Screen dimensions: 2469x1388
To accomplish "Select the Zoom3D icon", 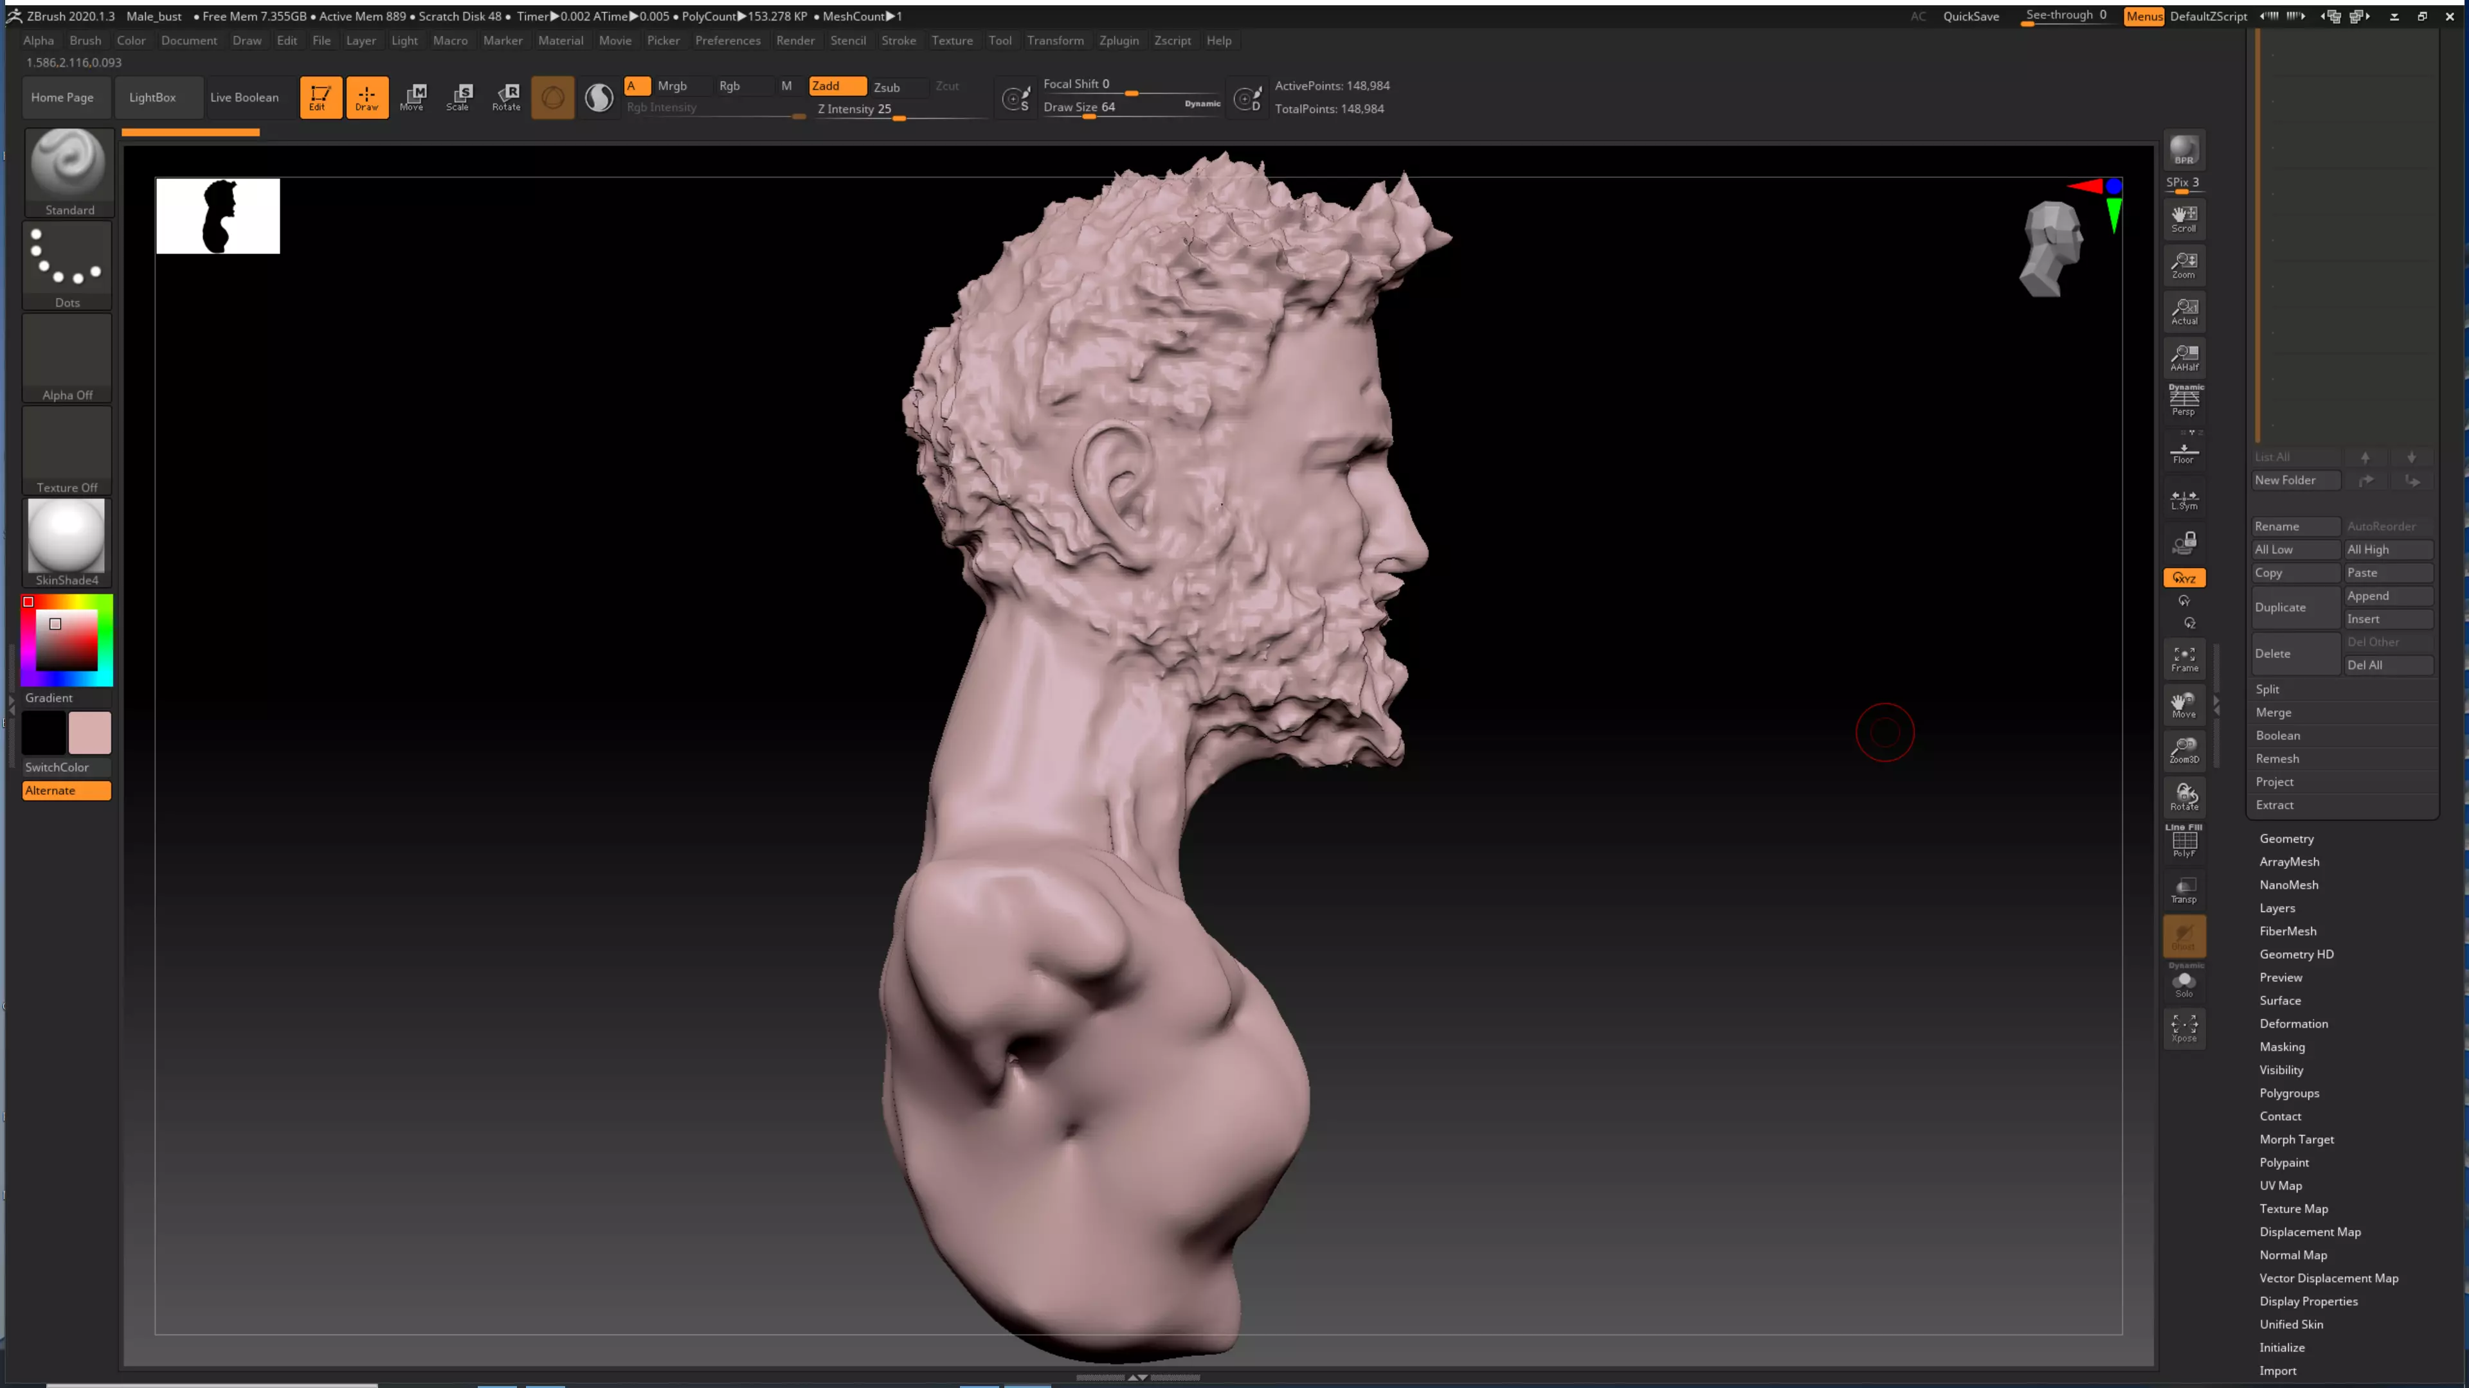I will 2184,751.
